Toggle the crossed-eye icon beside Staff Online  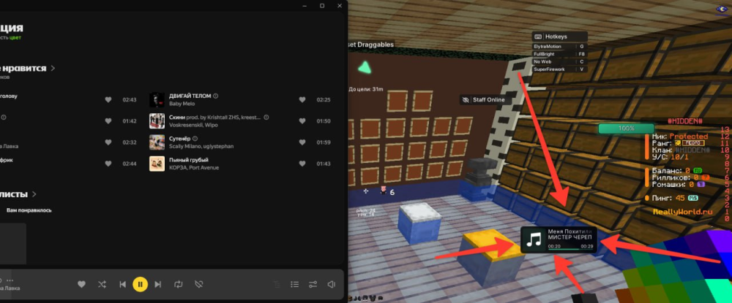point(466,99)
